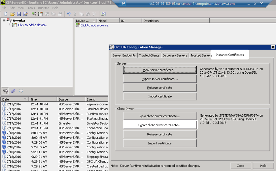Import certificate in the Server group
This screenshot has width=276, height=171.
point(160,96)
